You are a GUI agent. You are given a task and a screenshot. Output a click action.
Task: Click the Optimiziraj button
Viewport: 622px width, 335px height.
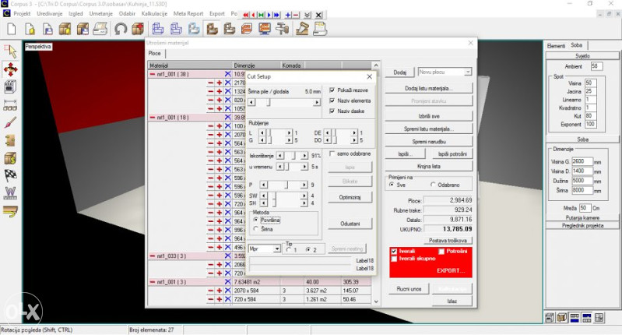(350, 197)
